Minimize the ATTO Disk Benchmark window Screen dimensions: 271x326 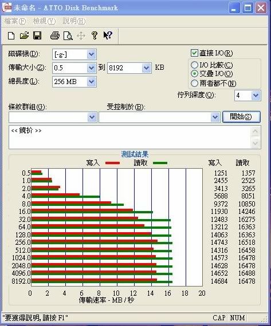click(234, 8)
